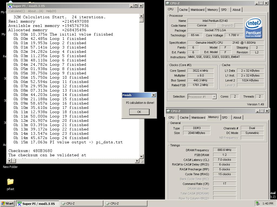Click the Super PI scroll up arrow
The image size is (277, 207).
point(141,16)
